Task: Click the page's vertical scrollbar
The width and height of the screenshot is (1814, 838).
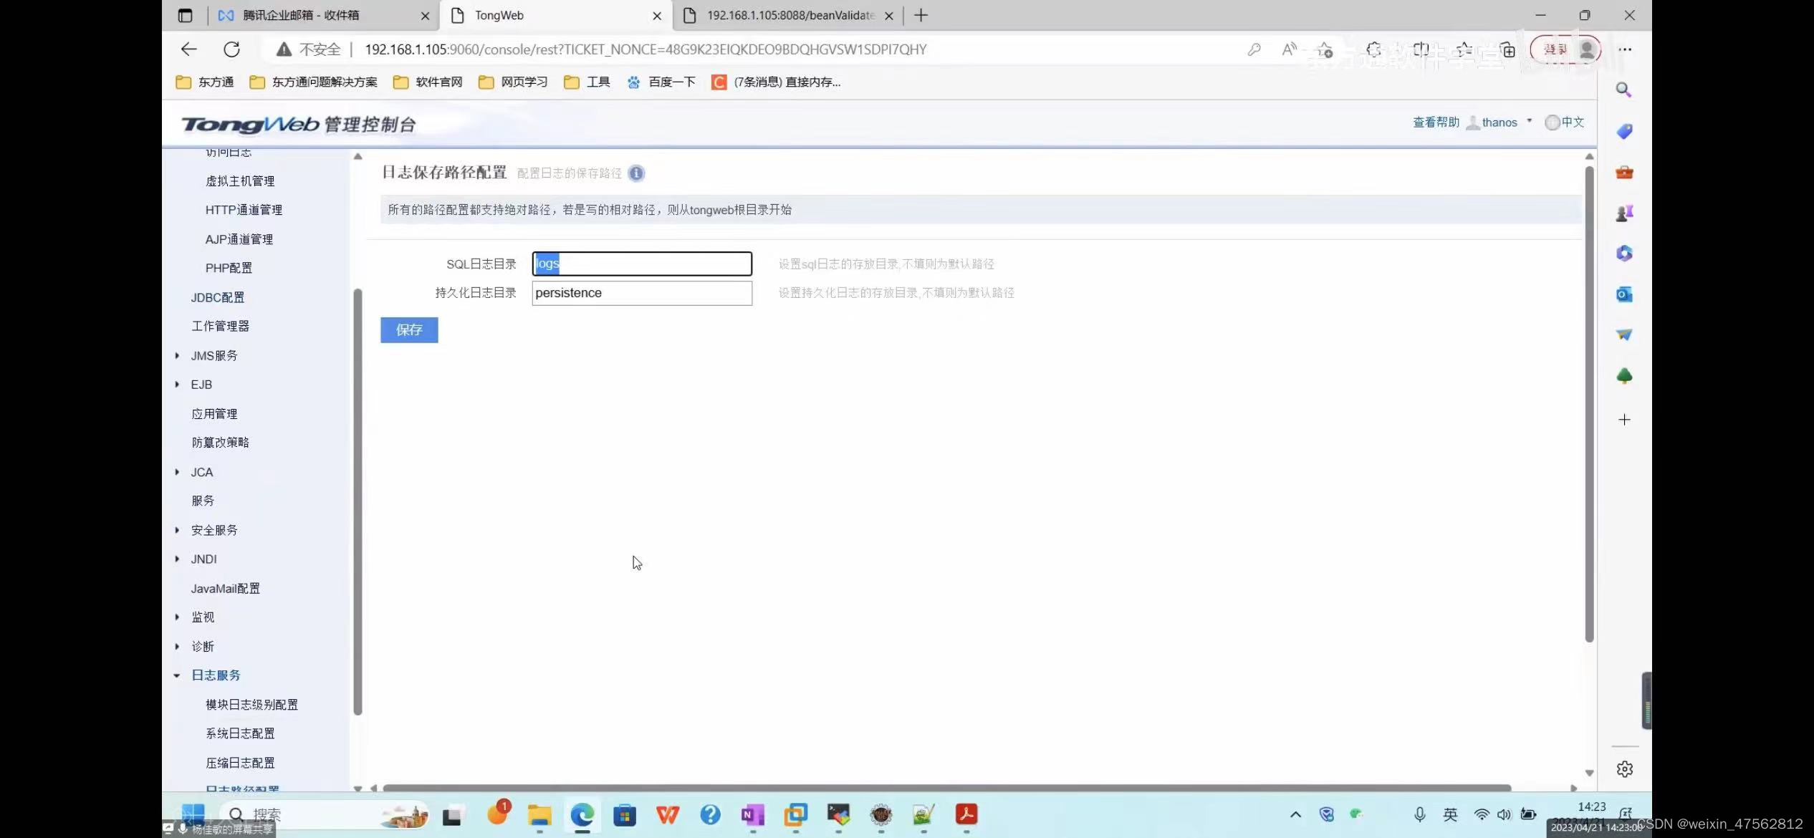Action: point(1588,401)
